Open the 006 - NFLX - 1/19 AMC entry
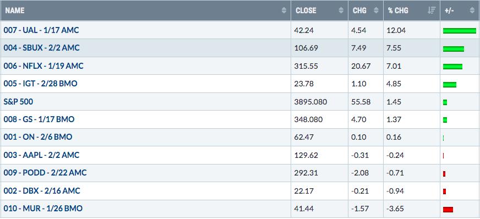480x219 pixels. (43, 66)
